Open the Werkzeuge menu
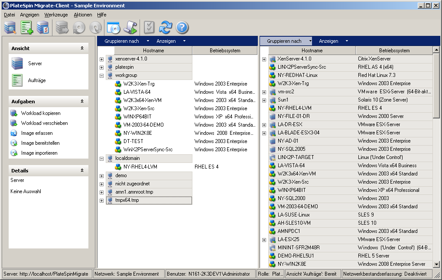442x280 pixels. [56, 15]
